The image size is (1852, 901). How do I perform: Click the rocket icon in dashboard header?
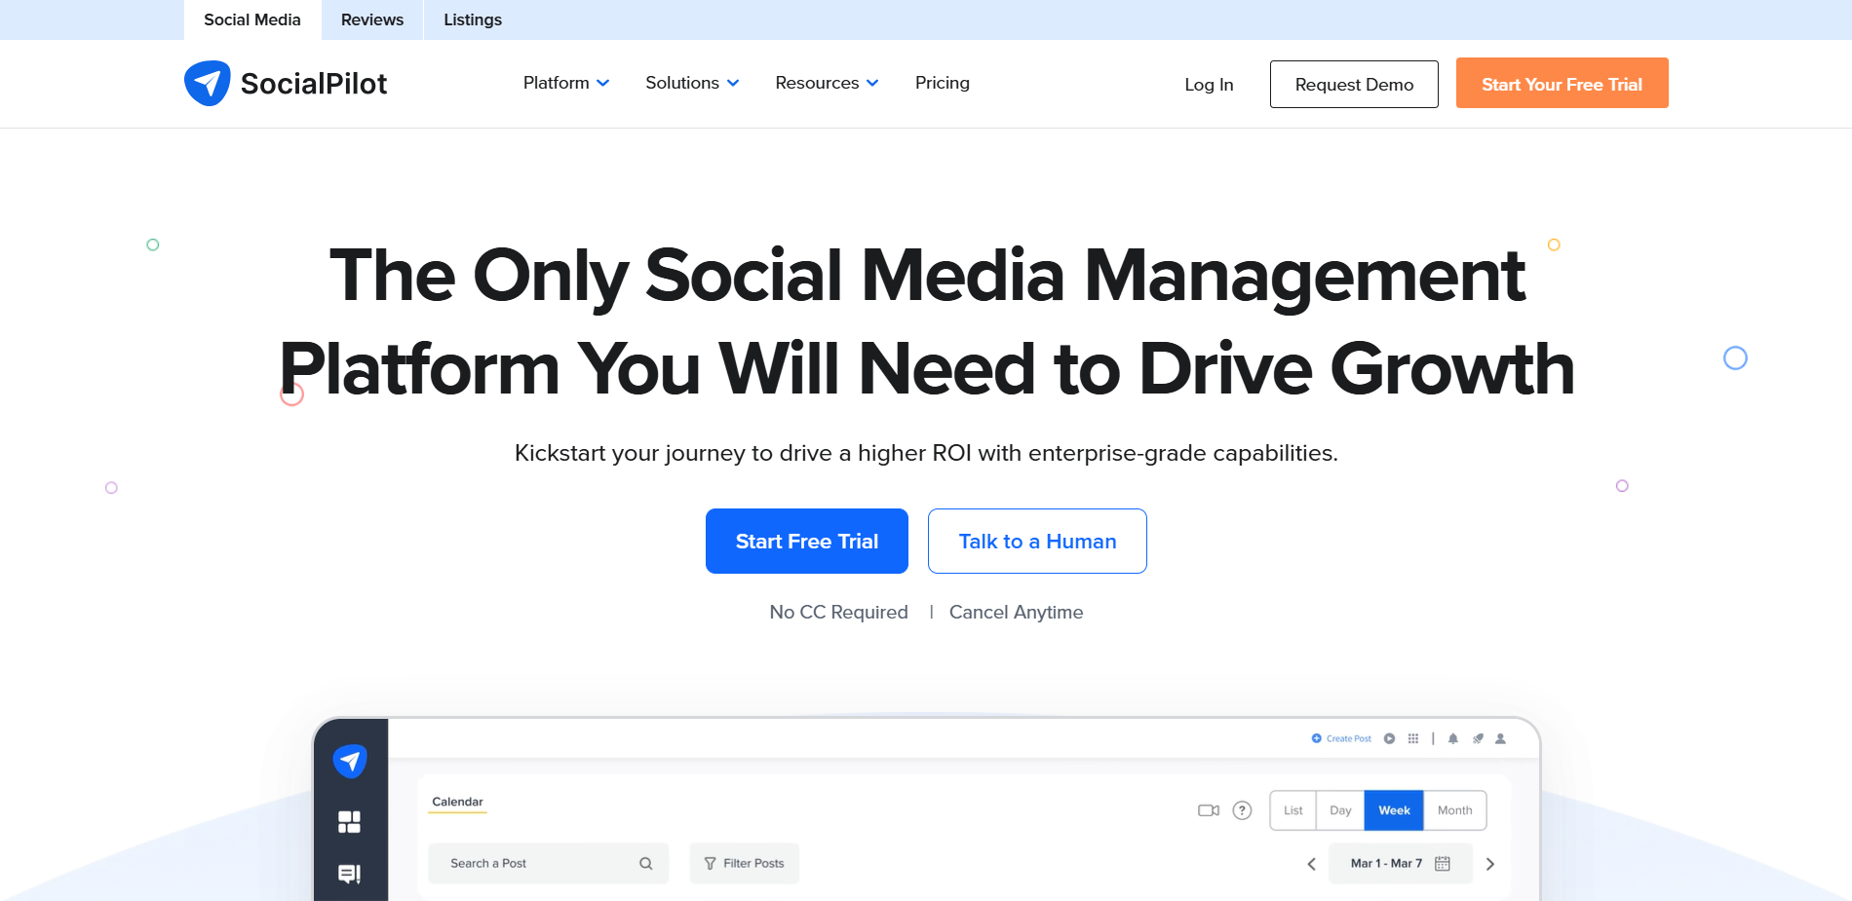pyautogui.click(x=1478, y=738)
